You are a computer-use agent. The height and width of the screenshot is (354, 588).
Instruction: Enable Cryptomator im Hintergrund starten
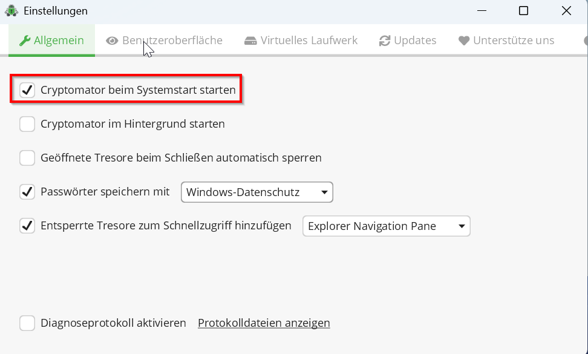point(27,123)
